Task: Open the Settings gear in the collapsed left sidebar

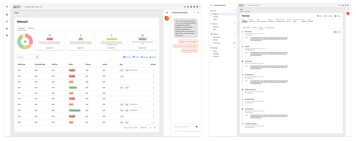Action: (x=7, y=36)
